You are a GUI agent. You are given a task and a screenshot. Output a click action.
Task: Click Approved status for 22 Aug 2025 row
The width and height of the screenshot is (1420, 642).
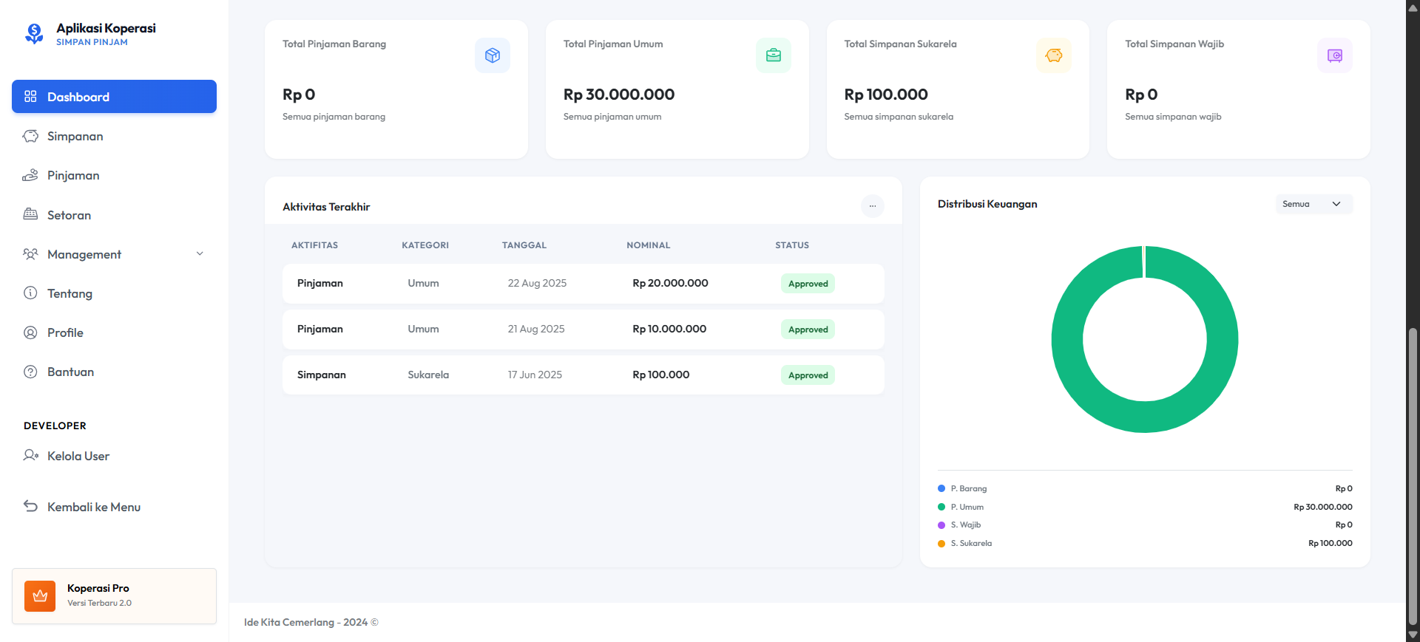click(808, 284)
